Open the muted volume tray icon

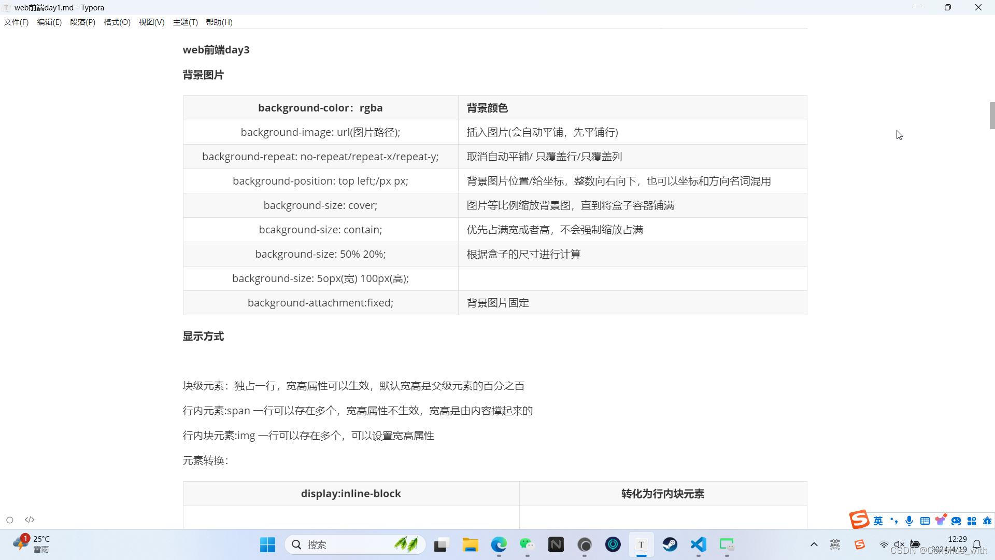pos(899,544)
